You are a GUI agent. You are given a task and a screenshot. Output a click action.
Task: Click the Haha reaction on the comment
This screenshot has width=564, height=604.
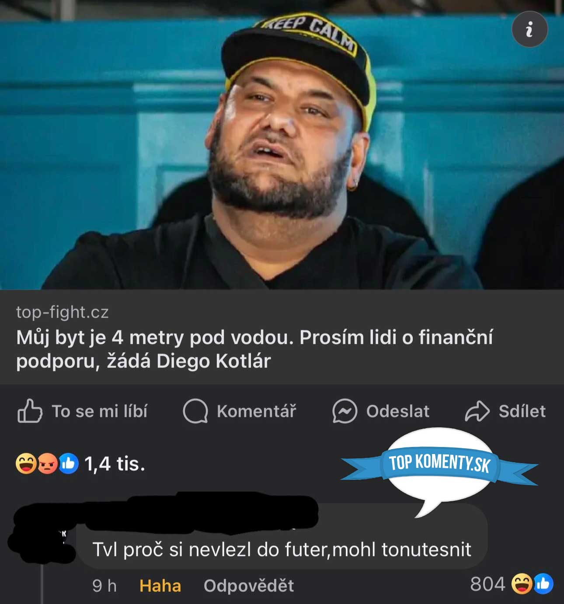pos(160,586)
